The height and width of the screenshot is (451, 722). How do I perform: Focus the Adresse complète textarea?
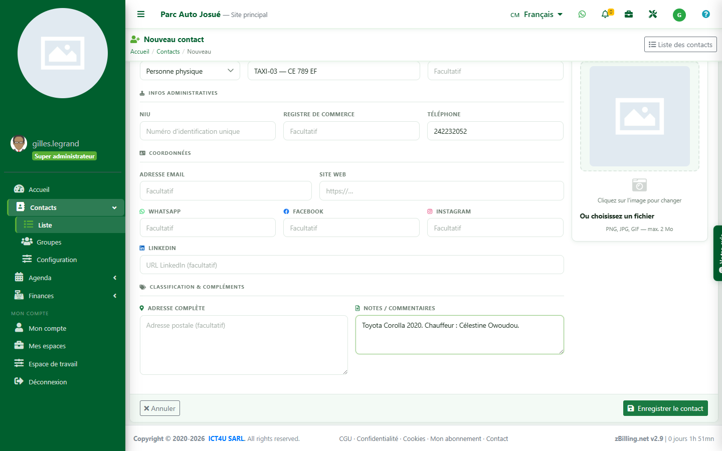tap(244, 345)
